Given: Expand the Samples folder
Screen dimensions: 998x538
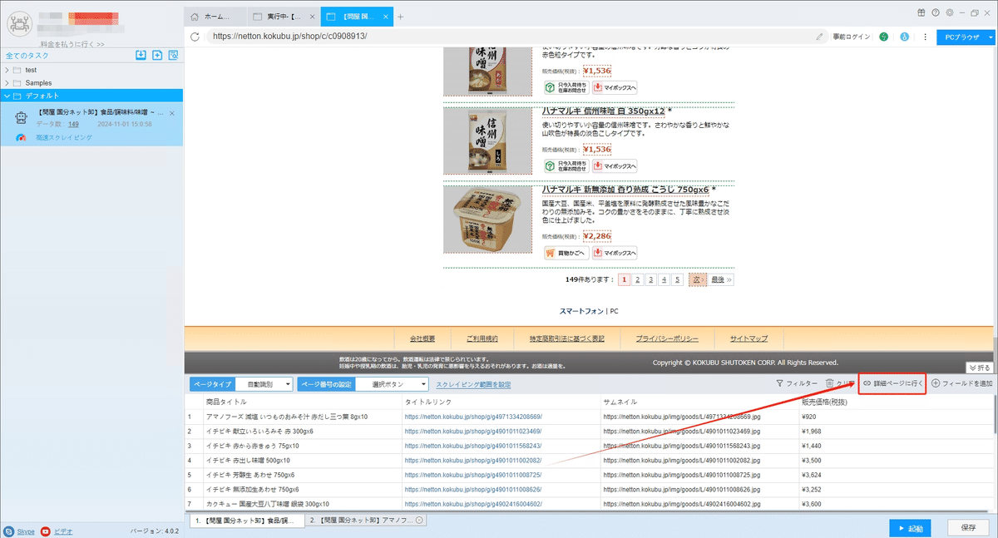Looking at the screenshot, I should point(7,83).
